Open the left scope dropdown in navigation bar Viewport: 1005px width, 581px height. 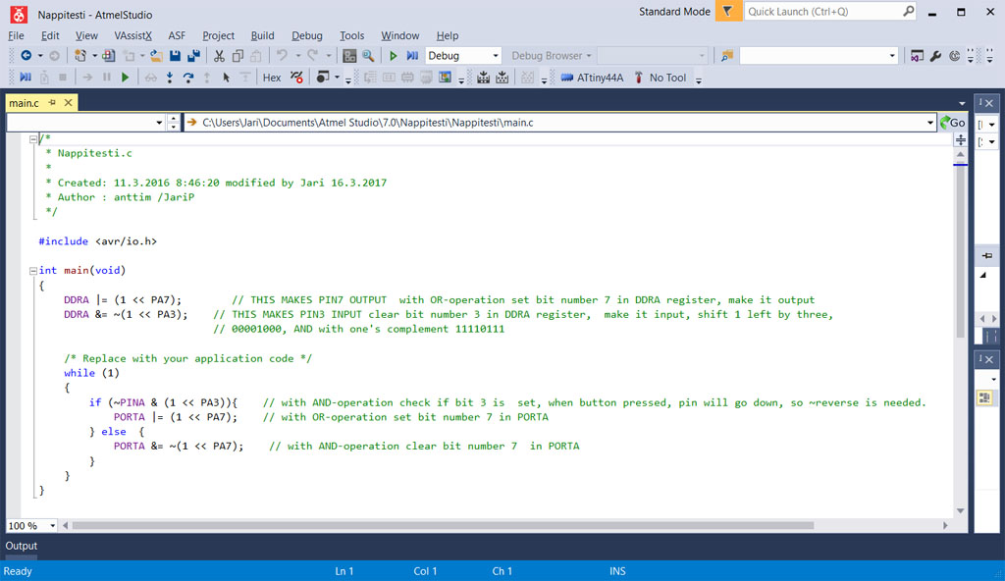pos(159,123)
